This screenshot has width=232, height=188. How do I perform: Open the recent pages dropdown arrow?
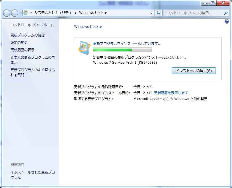coord(20,13)
